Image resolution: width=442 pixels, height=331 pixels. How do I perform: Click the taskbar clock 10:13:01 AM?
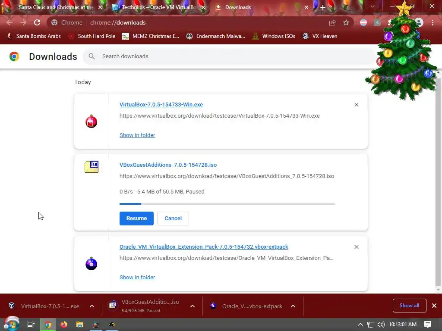pos(403,325)
